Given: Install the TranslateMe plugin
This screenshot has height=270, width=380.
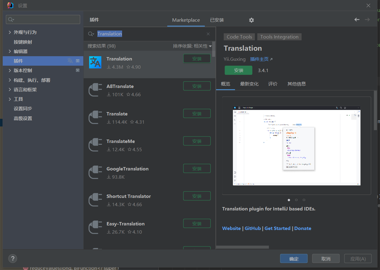Looking at the screenshot, I should [197, 141].
